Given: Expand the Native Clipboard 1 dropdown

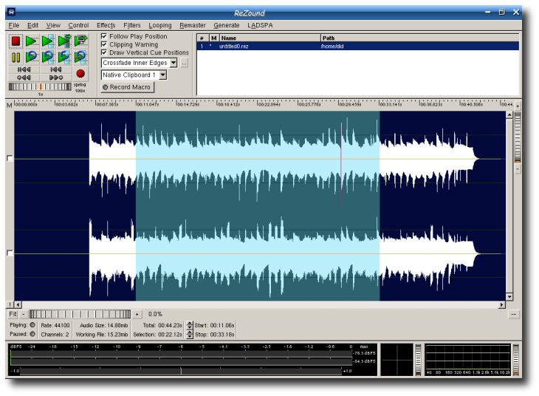Looking at the screenshot, I should 162,75.
